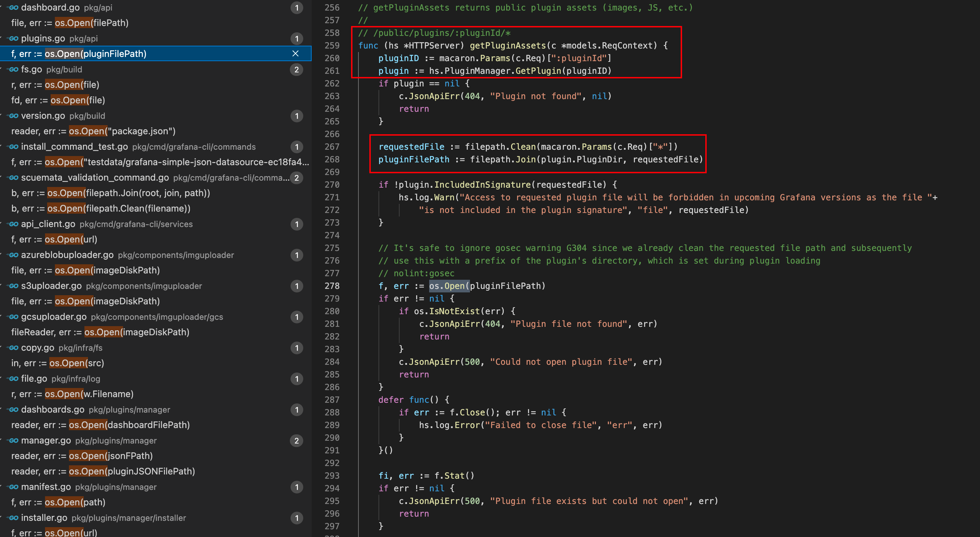
Task: Open the os.Open(filePath) match in dashboard.go
Action: coord(70,23)
